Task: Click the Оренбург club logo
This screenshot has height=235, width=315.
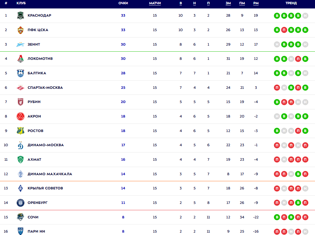Action: [x=20, y=203]
